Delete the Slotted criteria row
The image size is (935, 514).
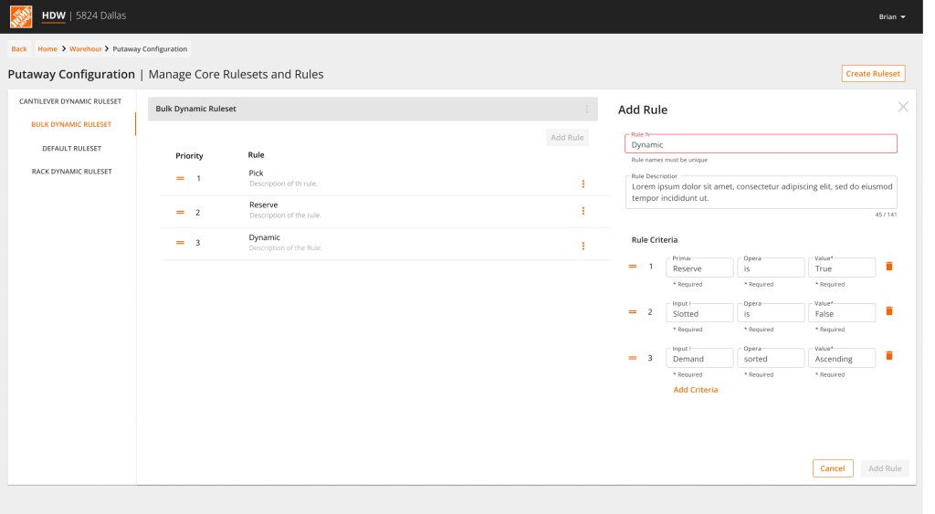(889, 311)
